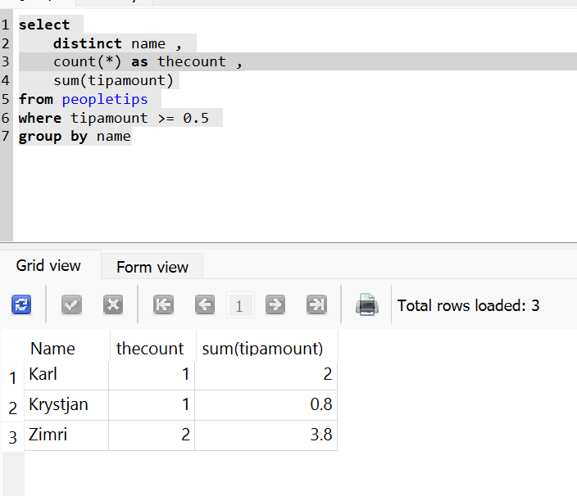Viewport: 577px width, 496px height.
Task: Select Karl's sum value 2
Action: click(266, 375)
